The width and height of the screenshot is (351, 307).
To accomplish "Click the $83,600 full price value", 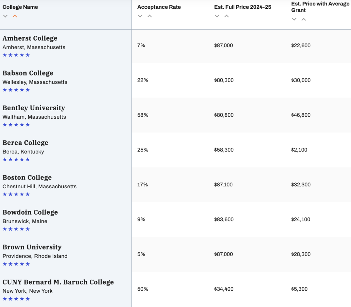I will [224, 220].
